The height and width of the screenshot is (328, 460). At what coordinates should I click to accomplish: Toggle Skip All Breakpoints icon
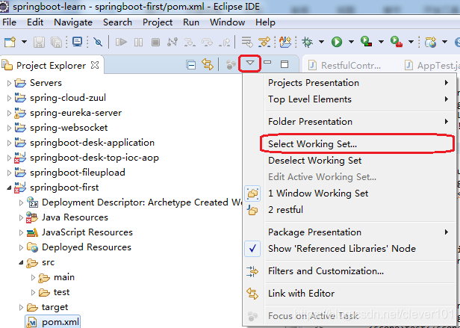click(98, 42)
